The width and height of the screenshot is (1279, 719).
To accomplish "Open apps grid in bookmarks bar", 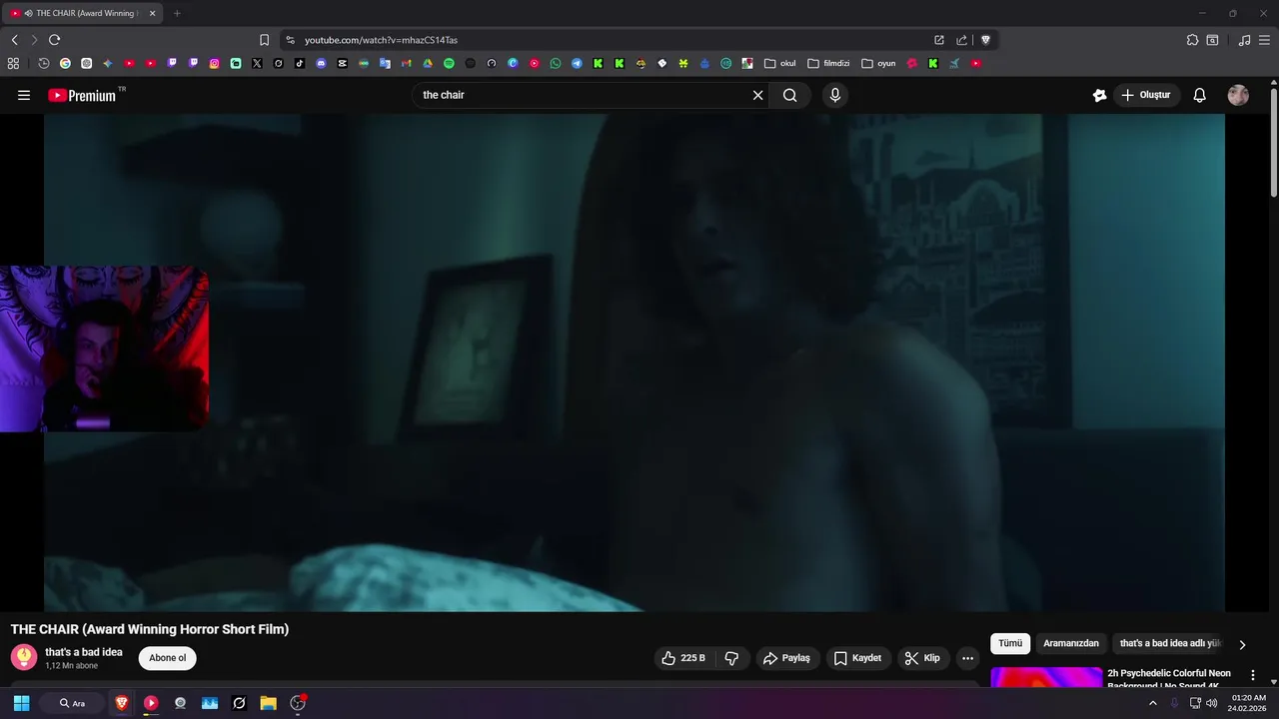I will pos(13,63).
